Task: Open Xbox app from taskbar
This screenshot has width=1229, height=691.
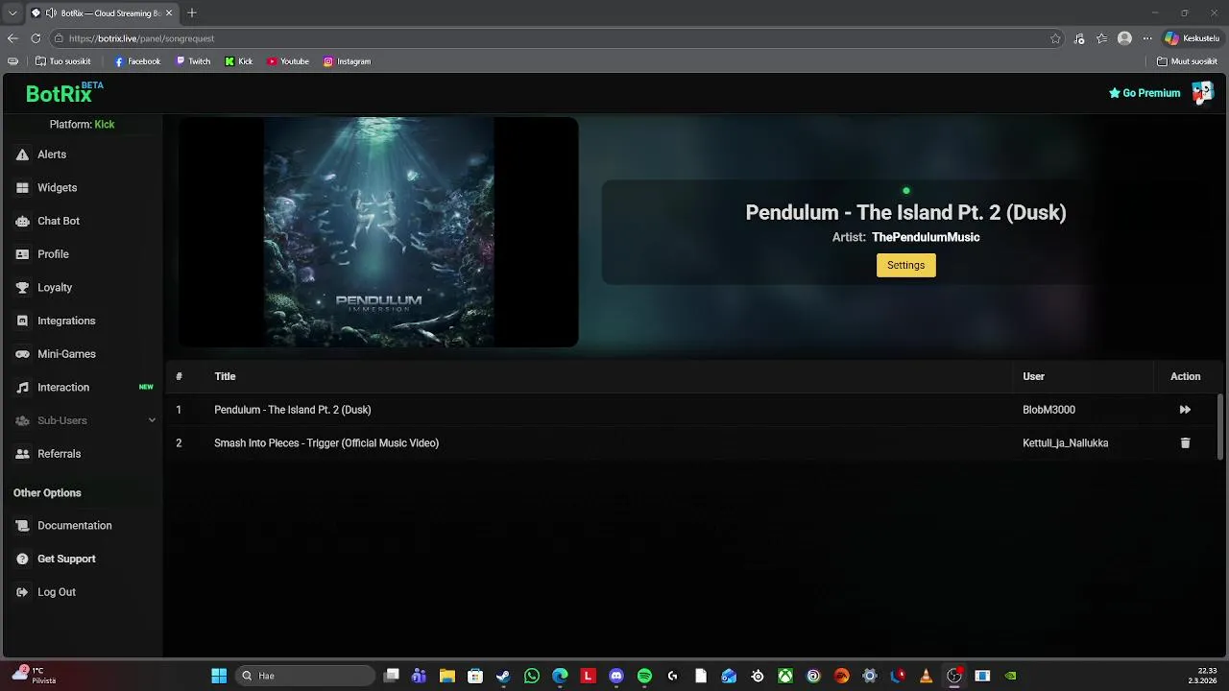Action: pos(785,676)
